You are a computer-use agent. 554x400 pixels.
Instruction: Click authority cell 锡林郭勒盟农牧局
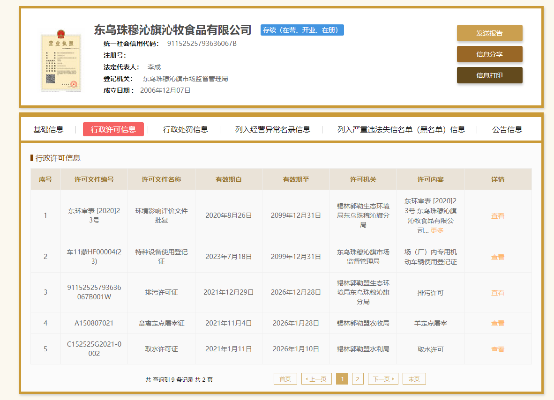coord(363,323)
